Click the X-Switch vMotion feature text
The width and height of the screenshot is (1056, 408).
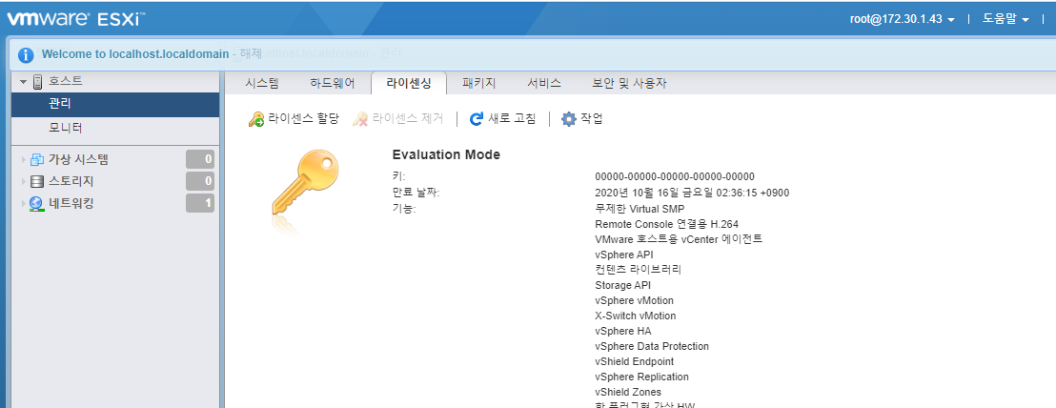(x=636, y=316)
